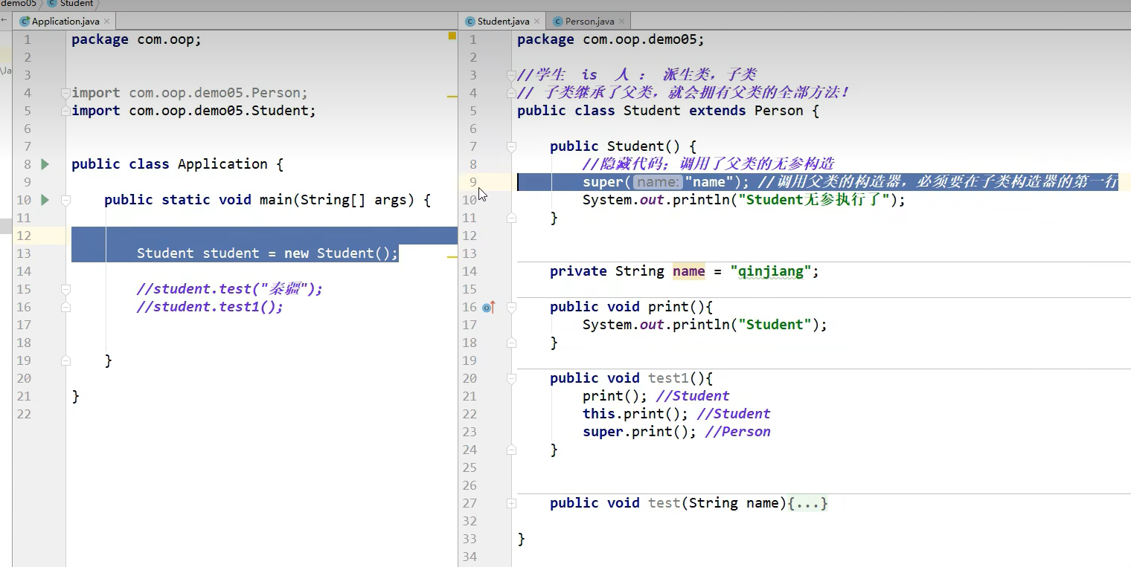Click 'package com.oop.demo05;' in Student.java
1131x567 pixels.
611,39
